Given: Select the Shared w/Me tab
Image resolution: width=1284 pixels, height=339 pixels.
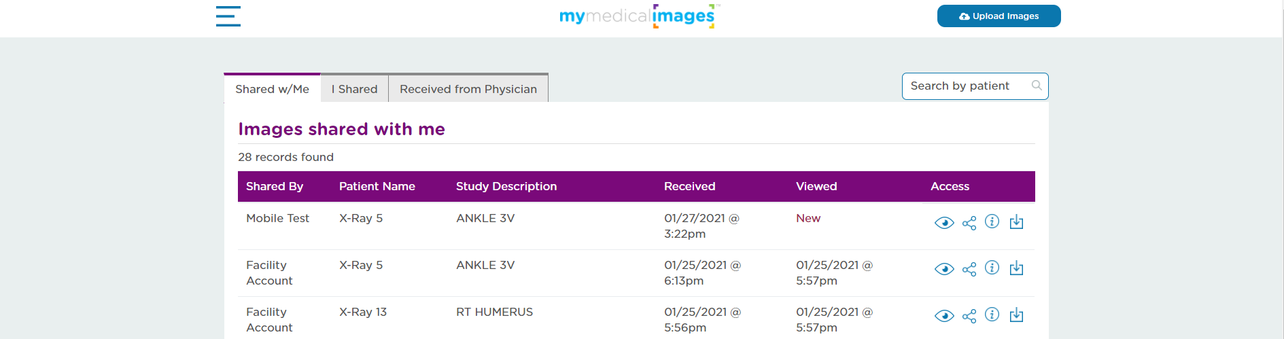Looking at the screenshot, I should coord(272,88).
